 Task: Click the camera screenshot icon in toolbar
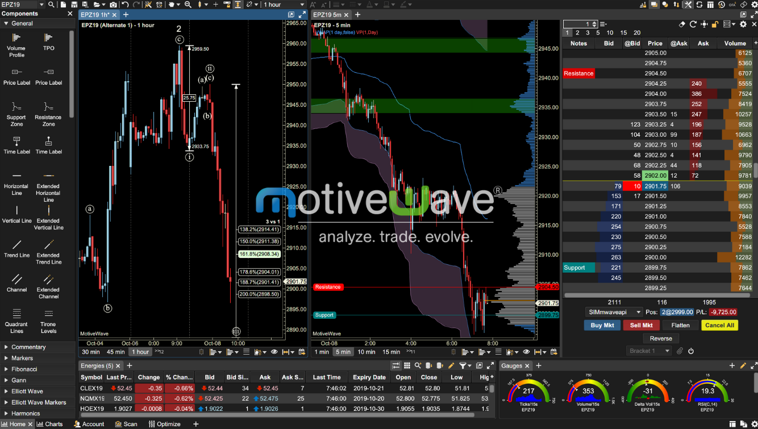(x=114, y=5)
